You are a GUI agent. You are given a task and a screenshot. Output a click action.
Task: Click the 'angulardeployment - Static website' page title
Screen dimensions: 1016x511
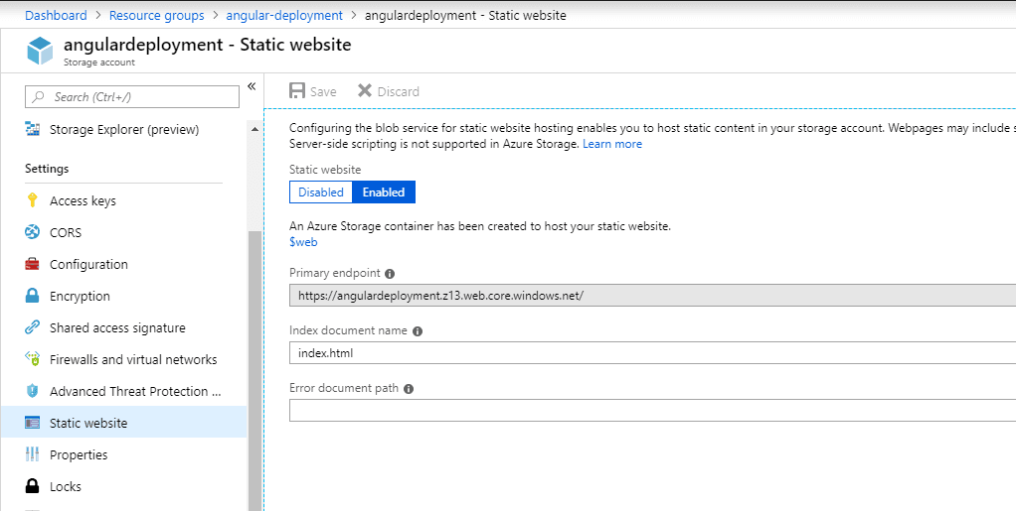pos(208,45)
